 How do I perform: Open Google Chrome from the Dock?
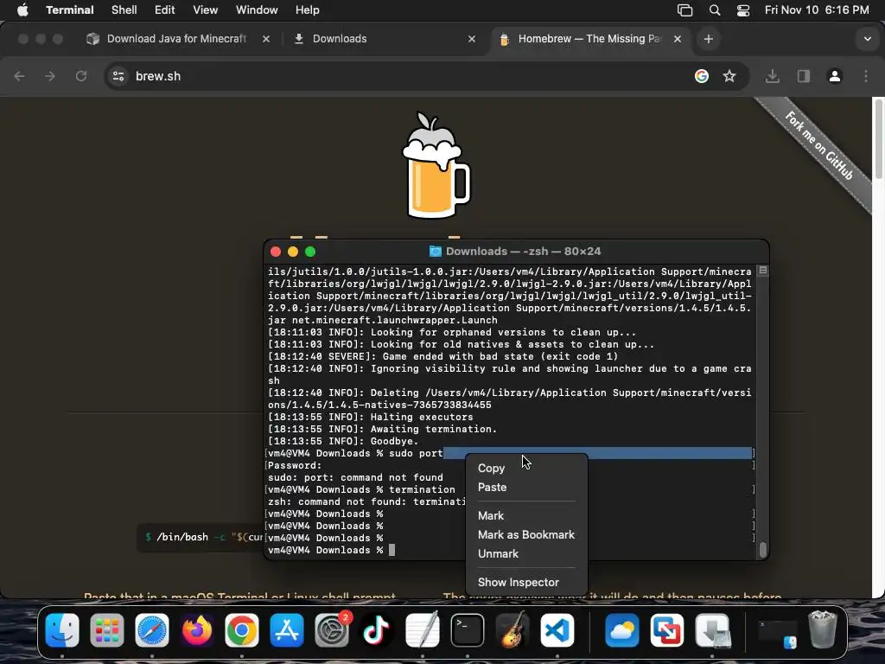(242, 630)
